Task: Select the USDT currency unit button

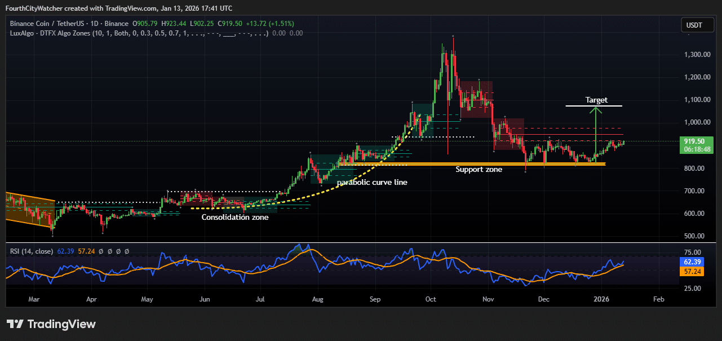Action: click(697, 25)
